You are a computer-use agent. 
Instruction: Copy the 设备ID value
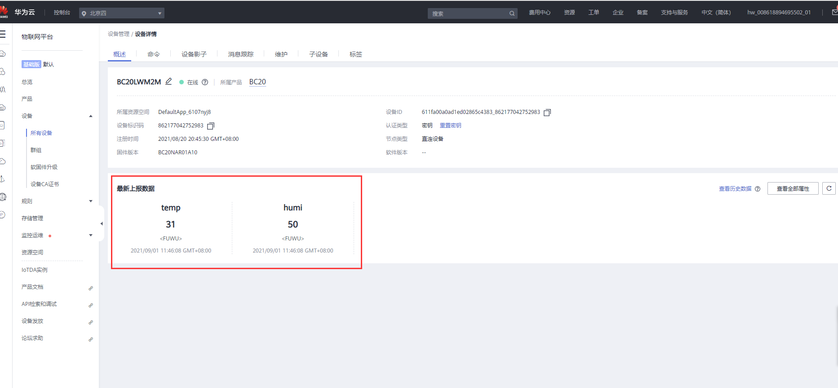click(547, 112)
